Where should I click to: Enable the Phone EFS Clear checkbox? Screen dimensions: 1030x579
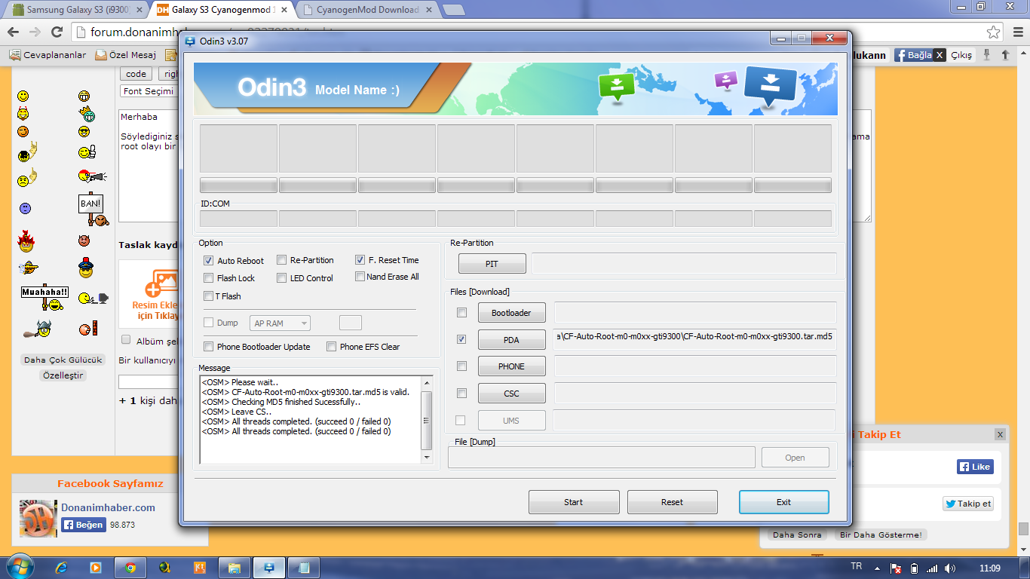[331, 347]
